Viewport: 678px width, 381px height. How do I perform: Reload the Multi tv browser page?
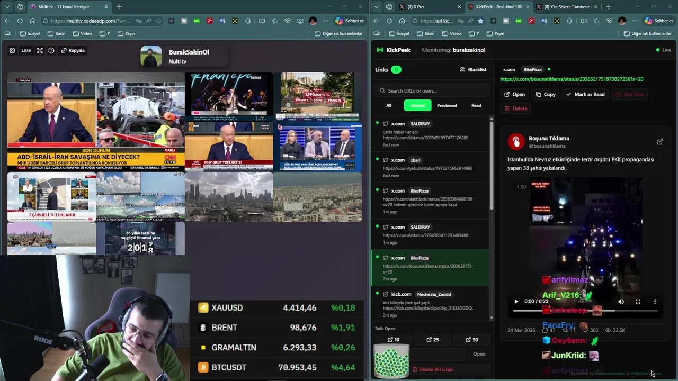coord(20,21)
